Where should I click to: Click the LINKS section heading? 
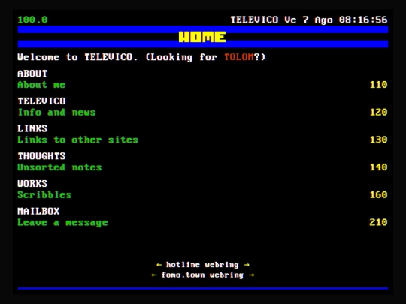point(32,128)
